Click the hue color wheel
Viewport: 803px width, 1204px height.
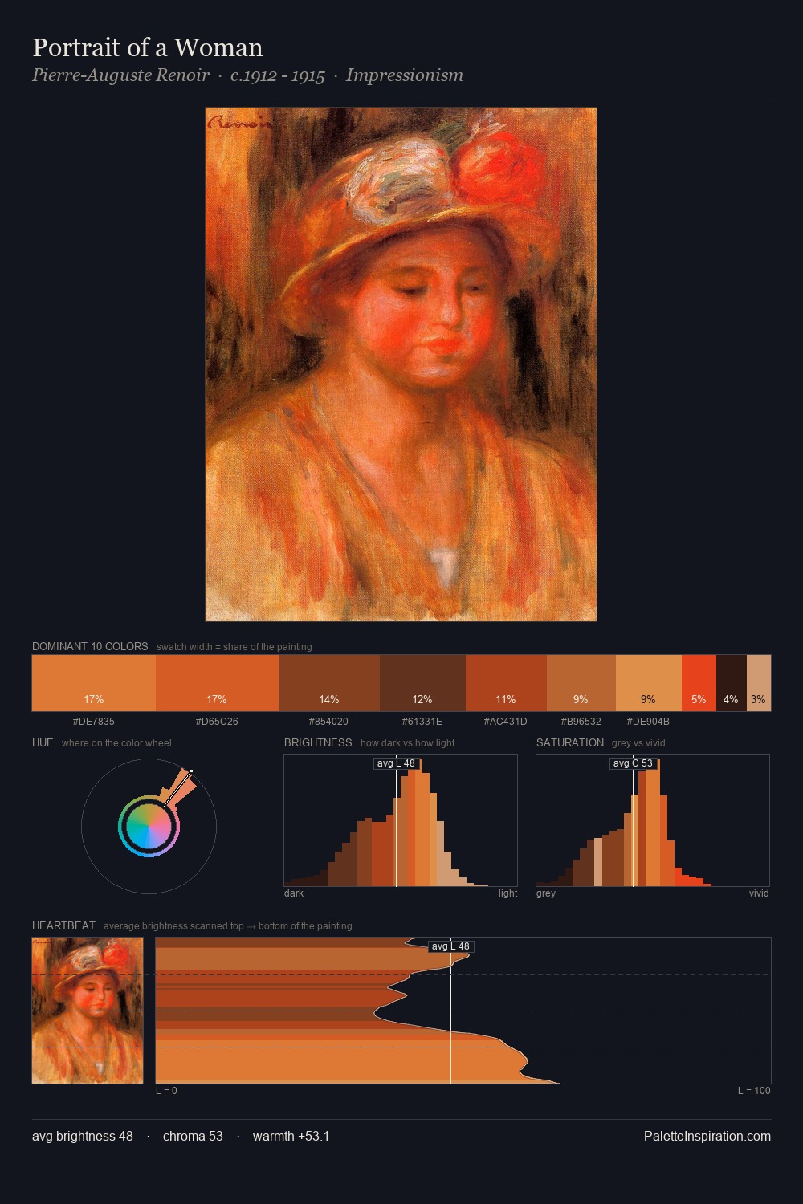pyautogui.click(x=149, y=826)
